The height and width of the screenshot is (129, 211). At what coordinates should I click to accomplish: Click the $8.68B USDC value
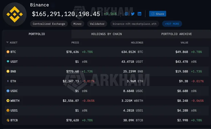point(182,91)
